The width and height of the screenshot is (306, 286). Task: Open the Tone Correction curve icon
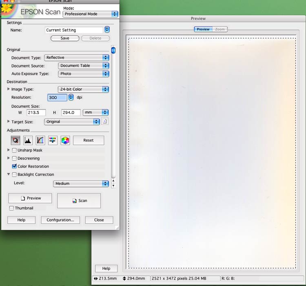(x=40, y=141)
